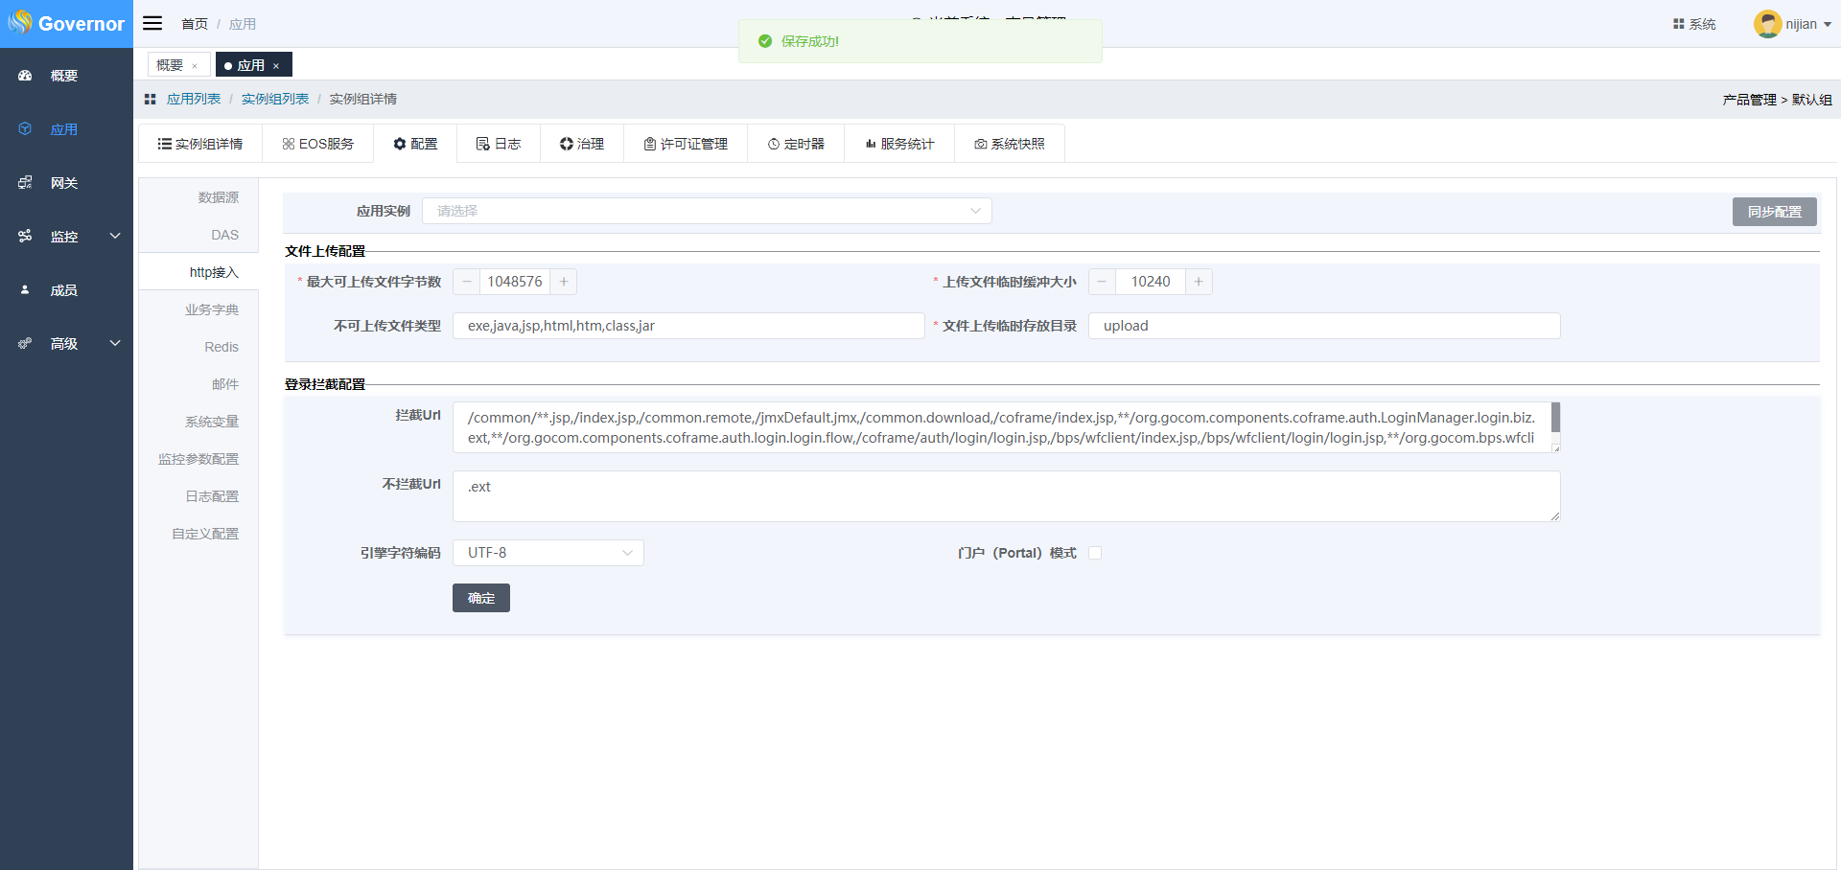The image size is (1841, 870).
Task: Expand the 监控 sidebar submenu
Action: [115, 237]
